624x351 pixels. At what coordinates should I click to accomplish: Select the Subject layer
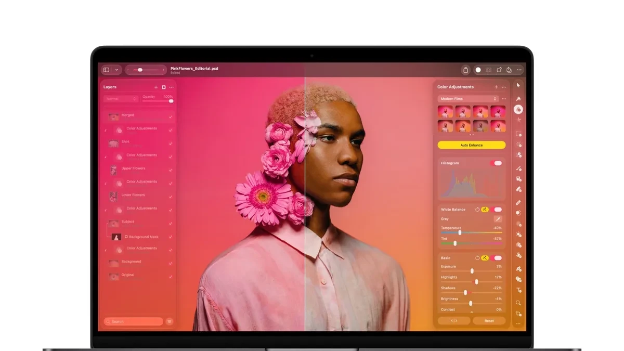tap(139, 224)
